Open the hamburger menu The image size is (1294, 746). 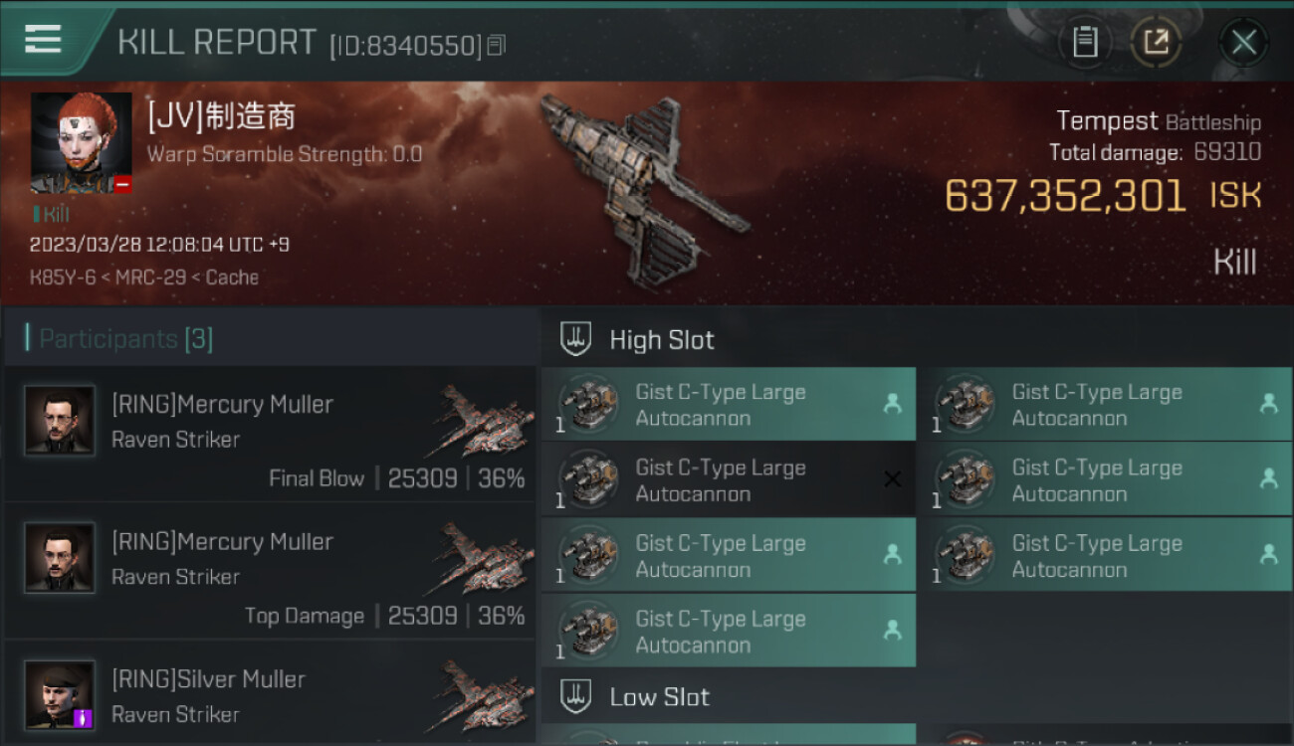click(x=43, y=40)
